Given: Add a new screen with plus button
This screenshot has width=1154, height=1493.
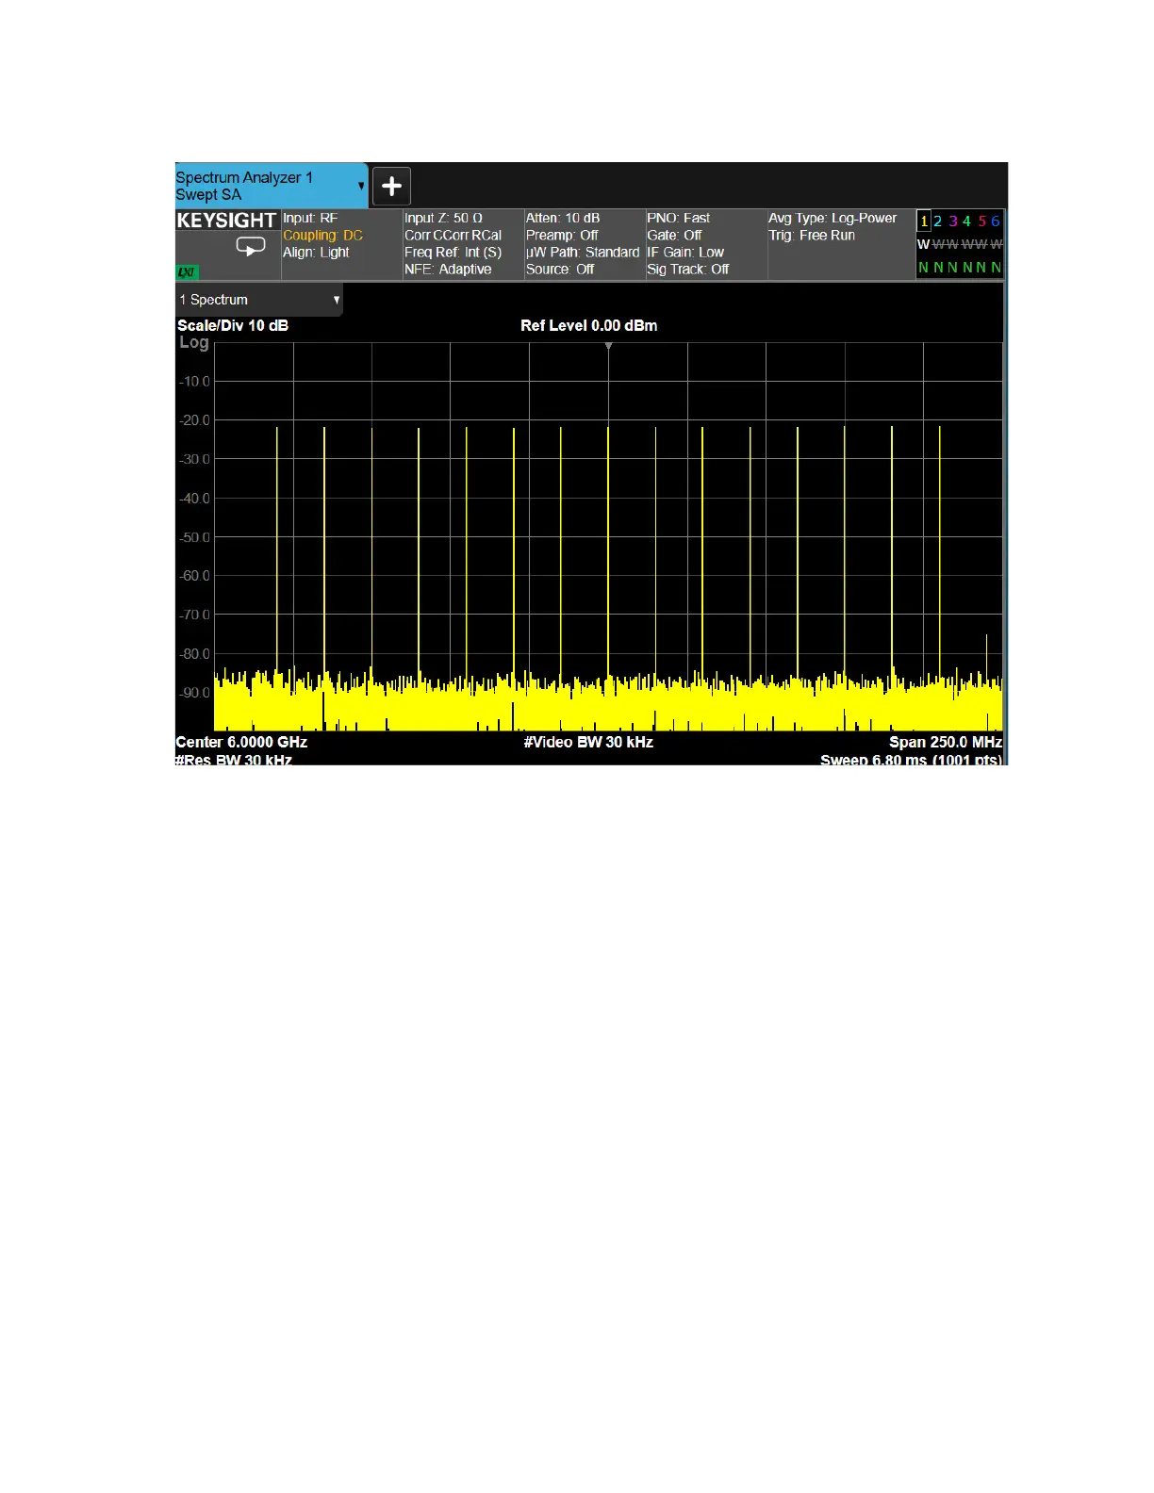Looking at the screenshot, I should 391,186.
